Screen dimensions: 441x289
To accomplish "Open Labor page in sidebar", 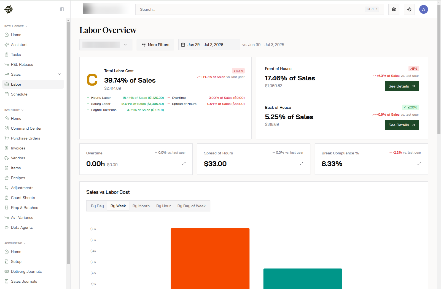I will tap(33, 84).
